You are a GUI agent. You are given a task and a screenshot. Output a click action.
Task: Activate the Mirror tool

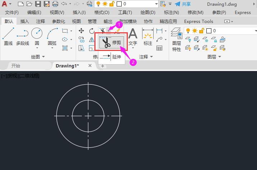tap(92, 39)
